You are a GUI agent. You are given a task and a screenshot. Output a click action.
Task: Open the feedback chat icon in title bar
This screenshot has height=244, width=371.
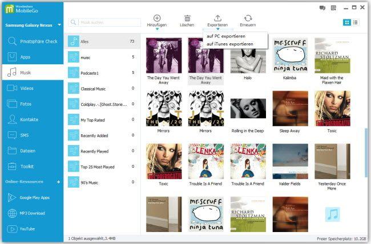[322, 8]
